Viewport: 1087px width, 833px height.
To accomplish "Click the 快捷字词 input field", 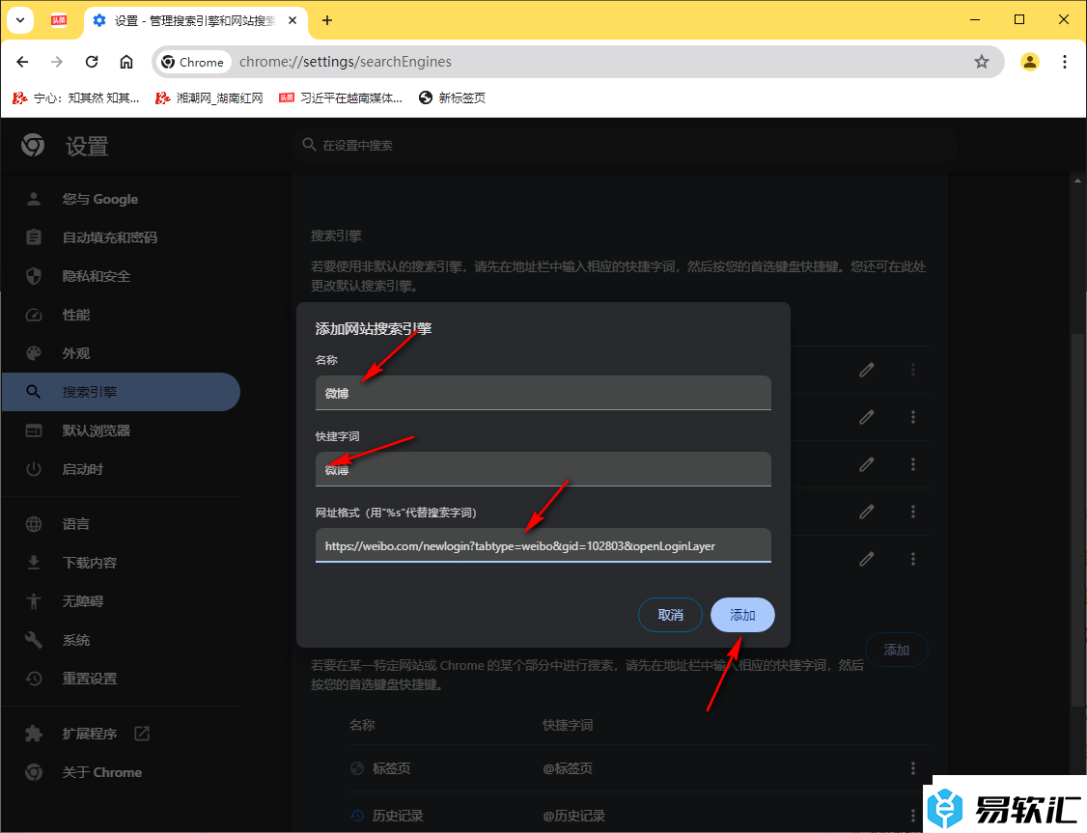I will coord(543,469).
